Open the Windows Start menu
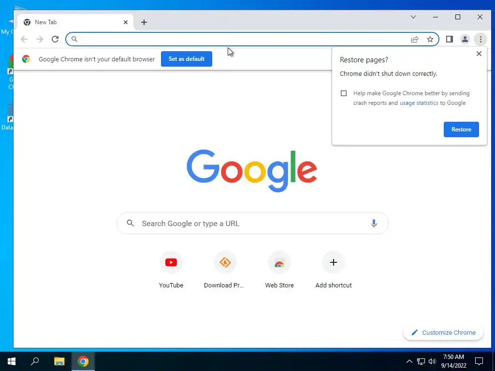This screenshot has height=371, width=495. point(12,361)
